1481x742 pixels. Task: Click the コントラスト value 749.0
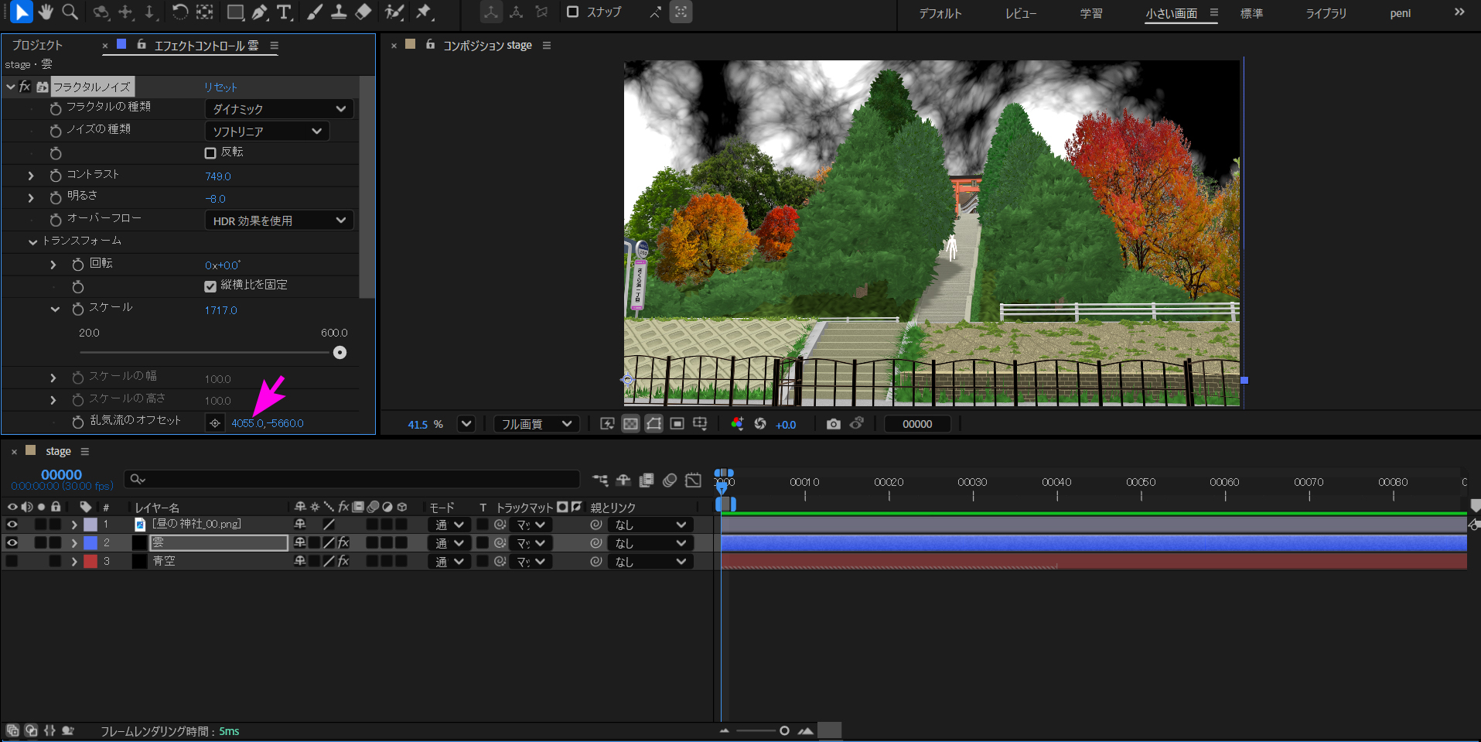click(218, 176)
